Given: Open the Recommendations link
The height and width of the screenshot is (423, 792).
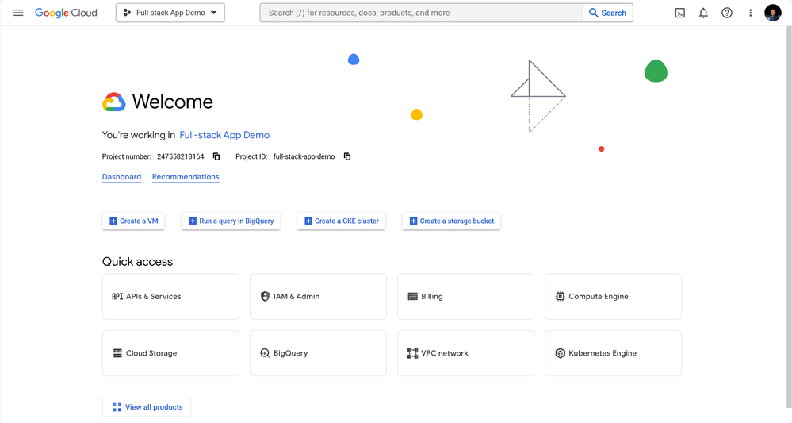Looking at the screenshot, I should pyautogui.click(x=186, y=177).
